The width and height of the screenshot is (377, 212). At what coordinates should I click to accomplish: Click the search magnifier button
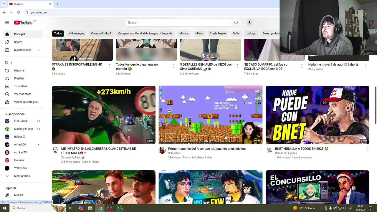click(236, 23)
